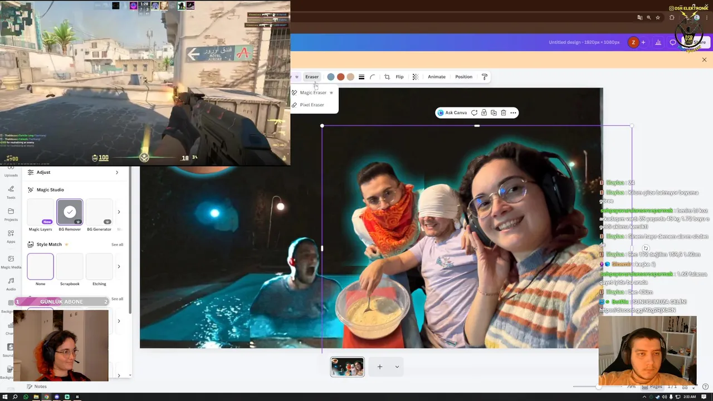Image resolution: width=713 pixels, height=401 pixels.
Task: Open the corner rounding icon
Action: click(373, 77)
